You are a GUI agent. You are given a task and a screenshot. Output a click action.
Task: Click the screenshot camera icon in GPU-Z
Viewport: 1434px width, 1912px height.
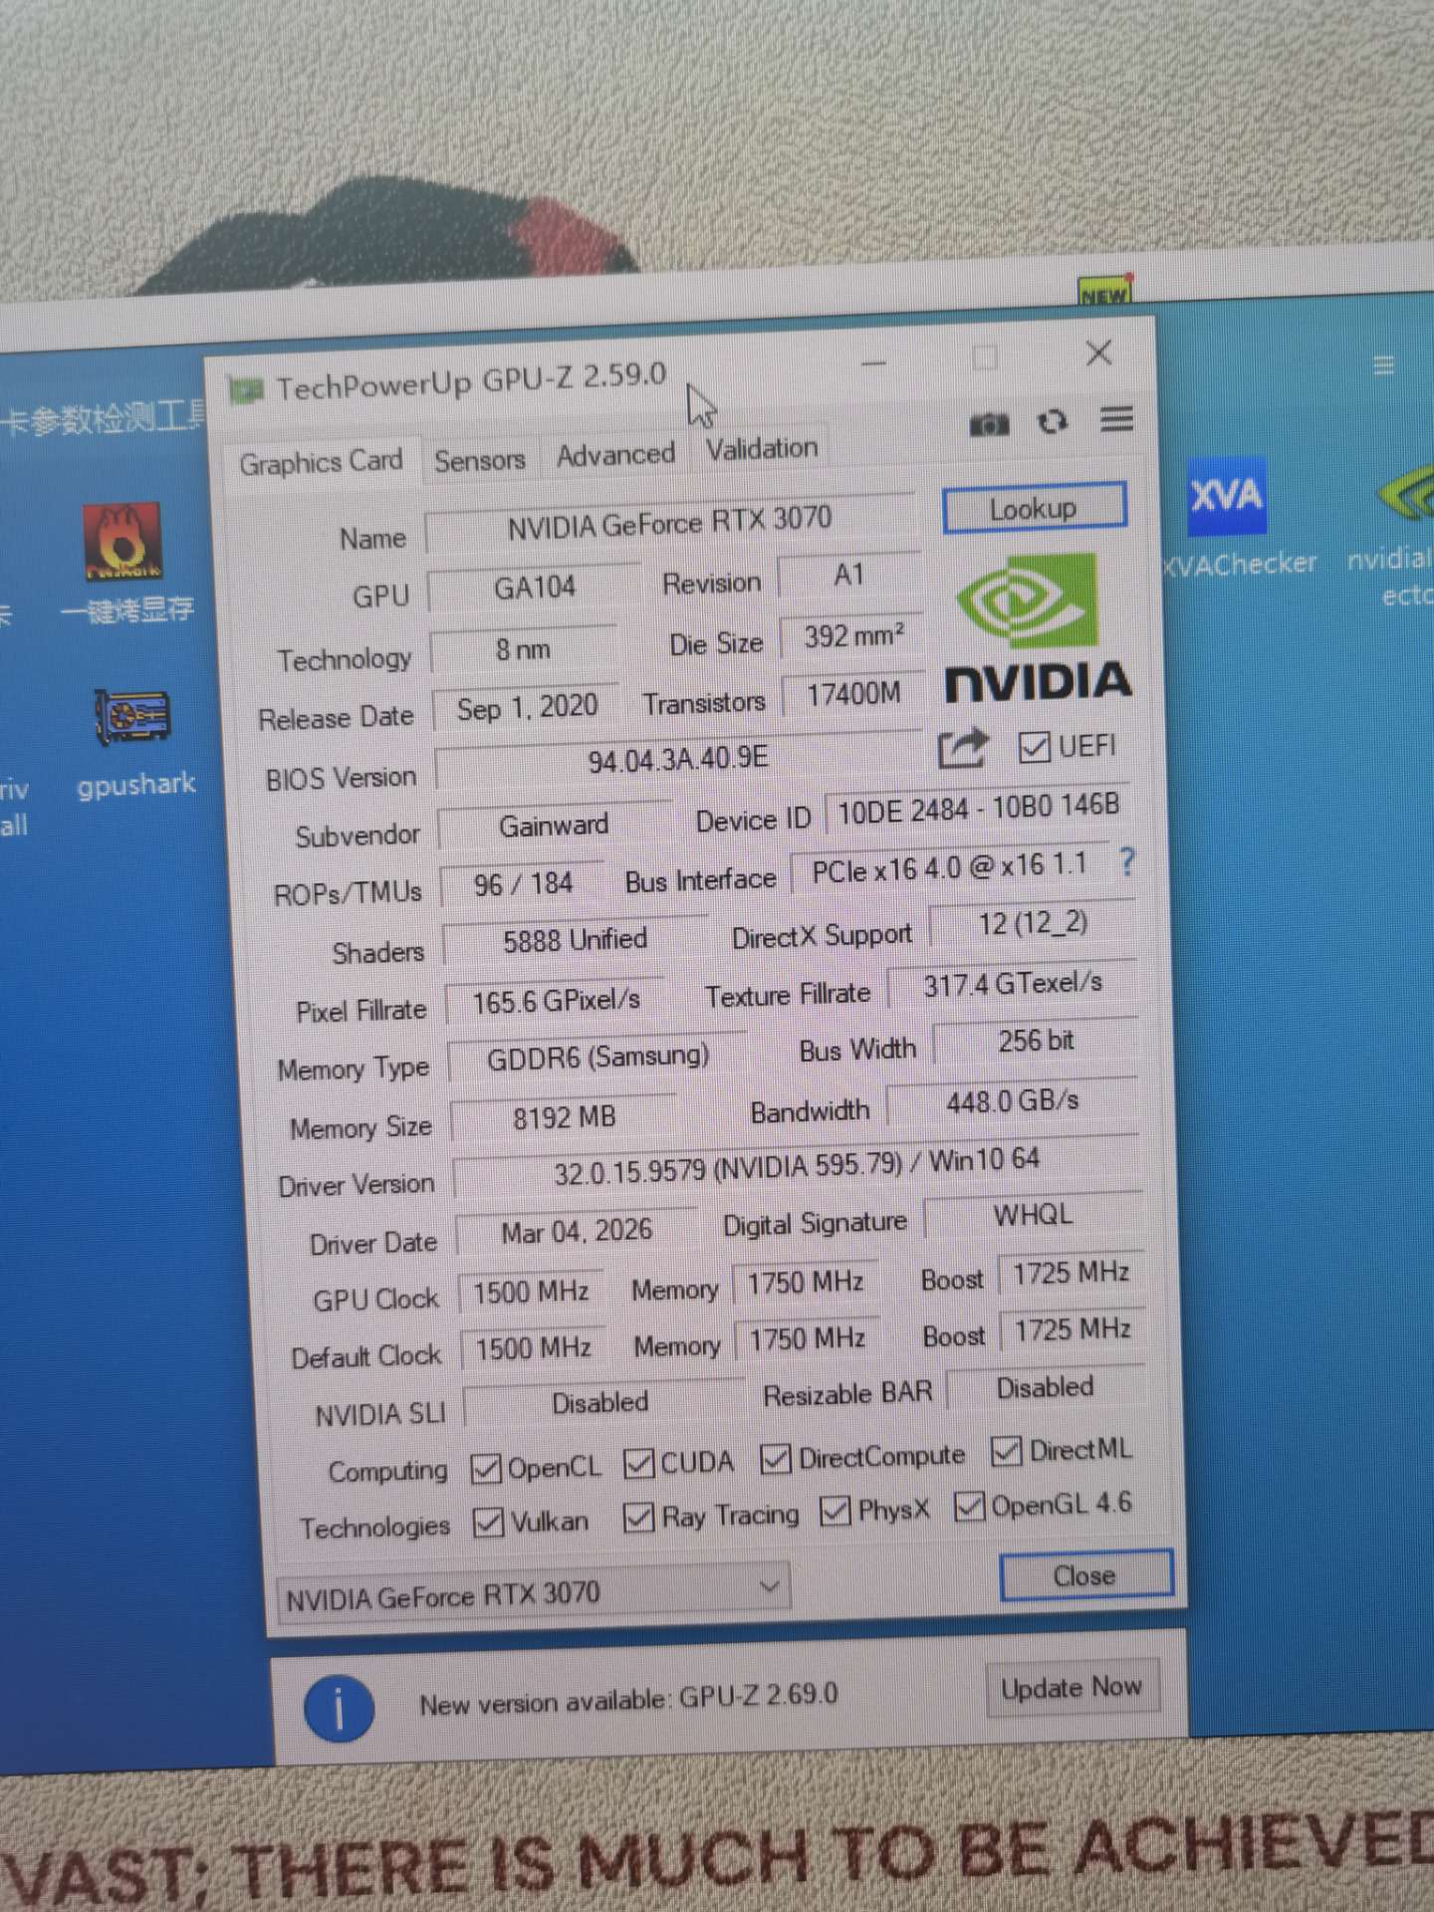coord(988,425)
